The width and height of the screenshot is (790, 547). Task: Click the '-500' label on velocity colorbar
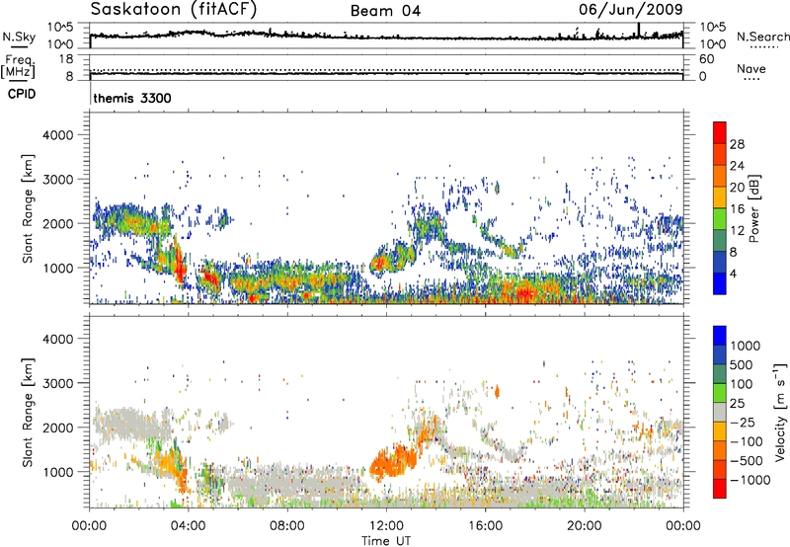click(748, 461)
